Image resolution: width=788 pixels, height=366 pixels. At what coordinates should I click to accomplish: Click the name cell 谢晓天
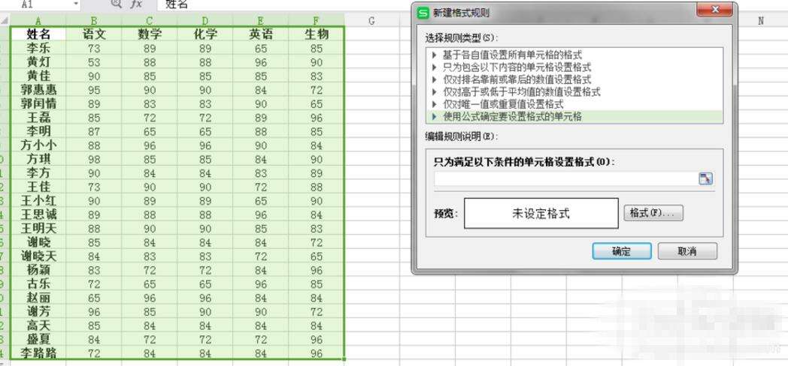click(x=38, y=256)
